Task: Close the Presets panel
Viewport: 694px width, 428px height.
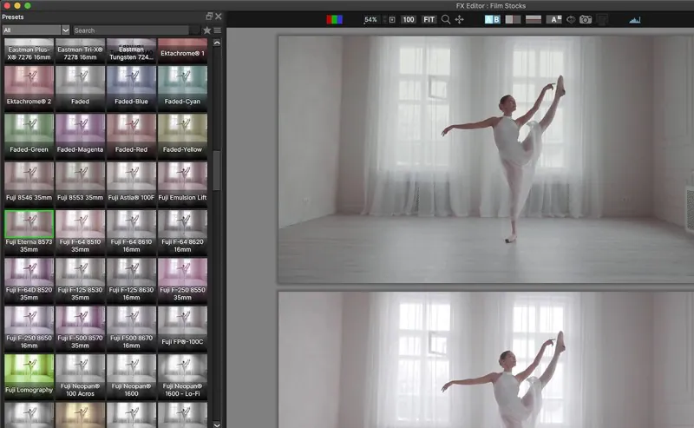Action: pyautogui.click(x=219, y=16)
